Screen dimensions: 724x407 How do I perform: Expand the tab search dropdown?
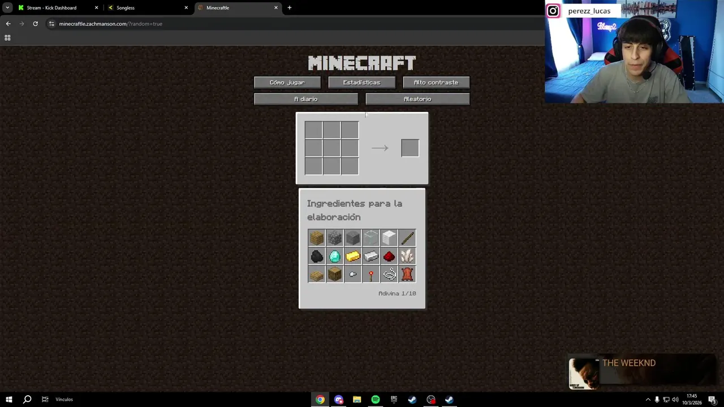coord(7,8)
